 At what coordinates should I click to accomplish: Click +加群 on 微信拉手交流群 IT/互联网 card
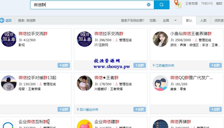tap(140, 65)
